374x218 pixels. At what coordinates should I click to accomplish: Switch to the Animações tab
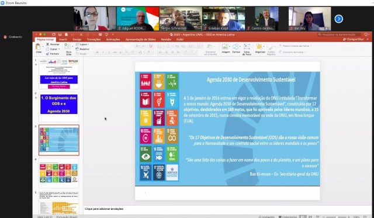[113, 40]
